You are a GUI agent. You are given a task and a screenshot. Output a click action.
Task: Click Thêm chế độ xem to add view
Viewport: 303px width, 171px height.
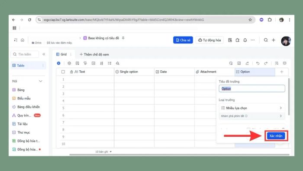(94, 54)
